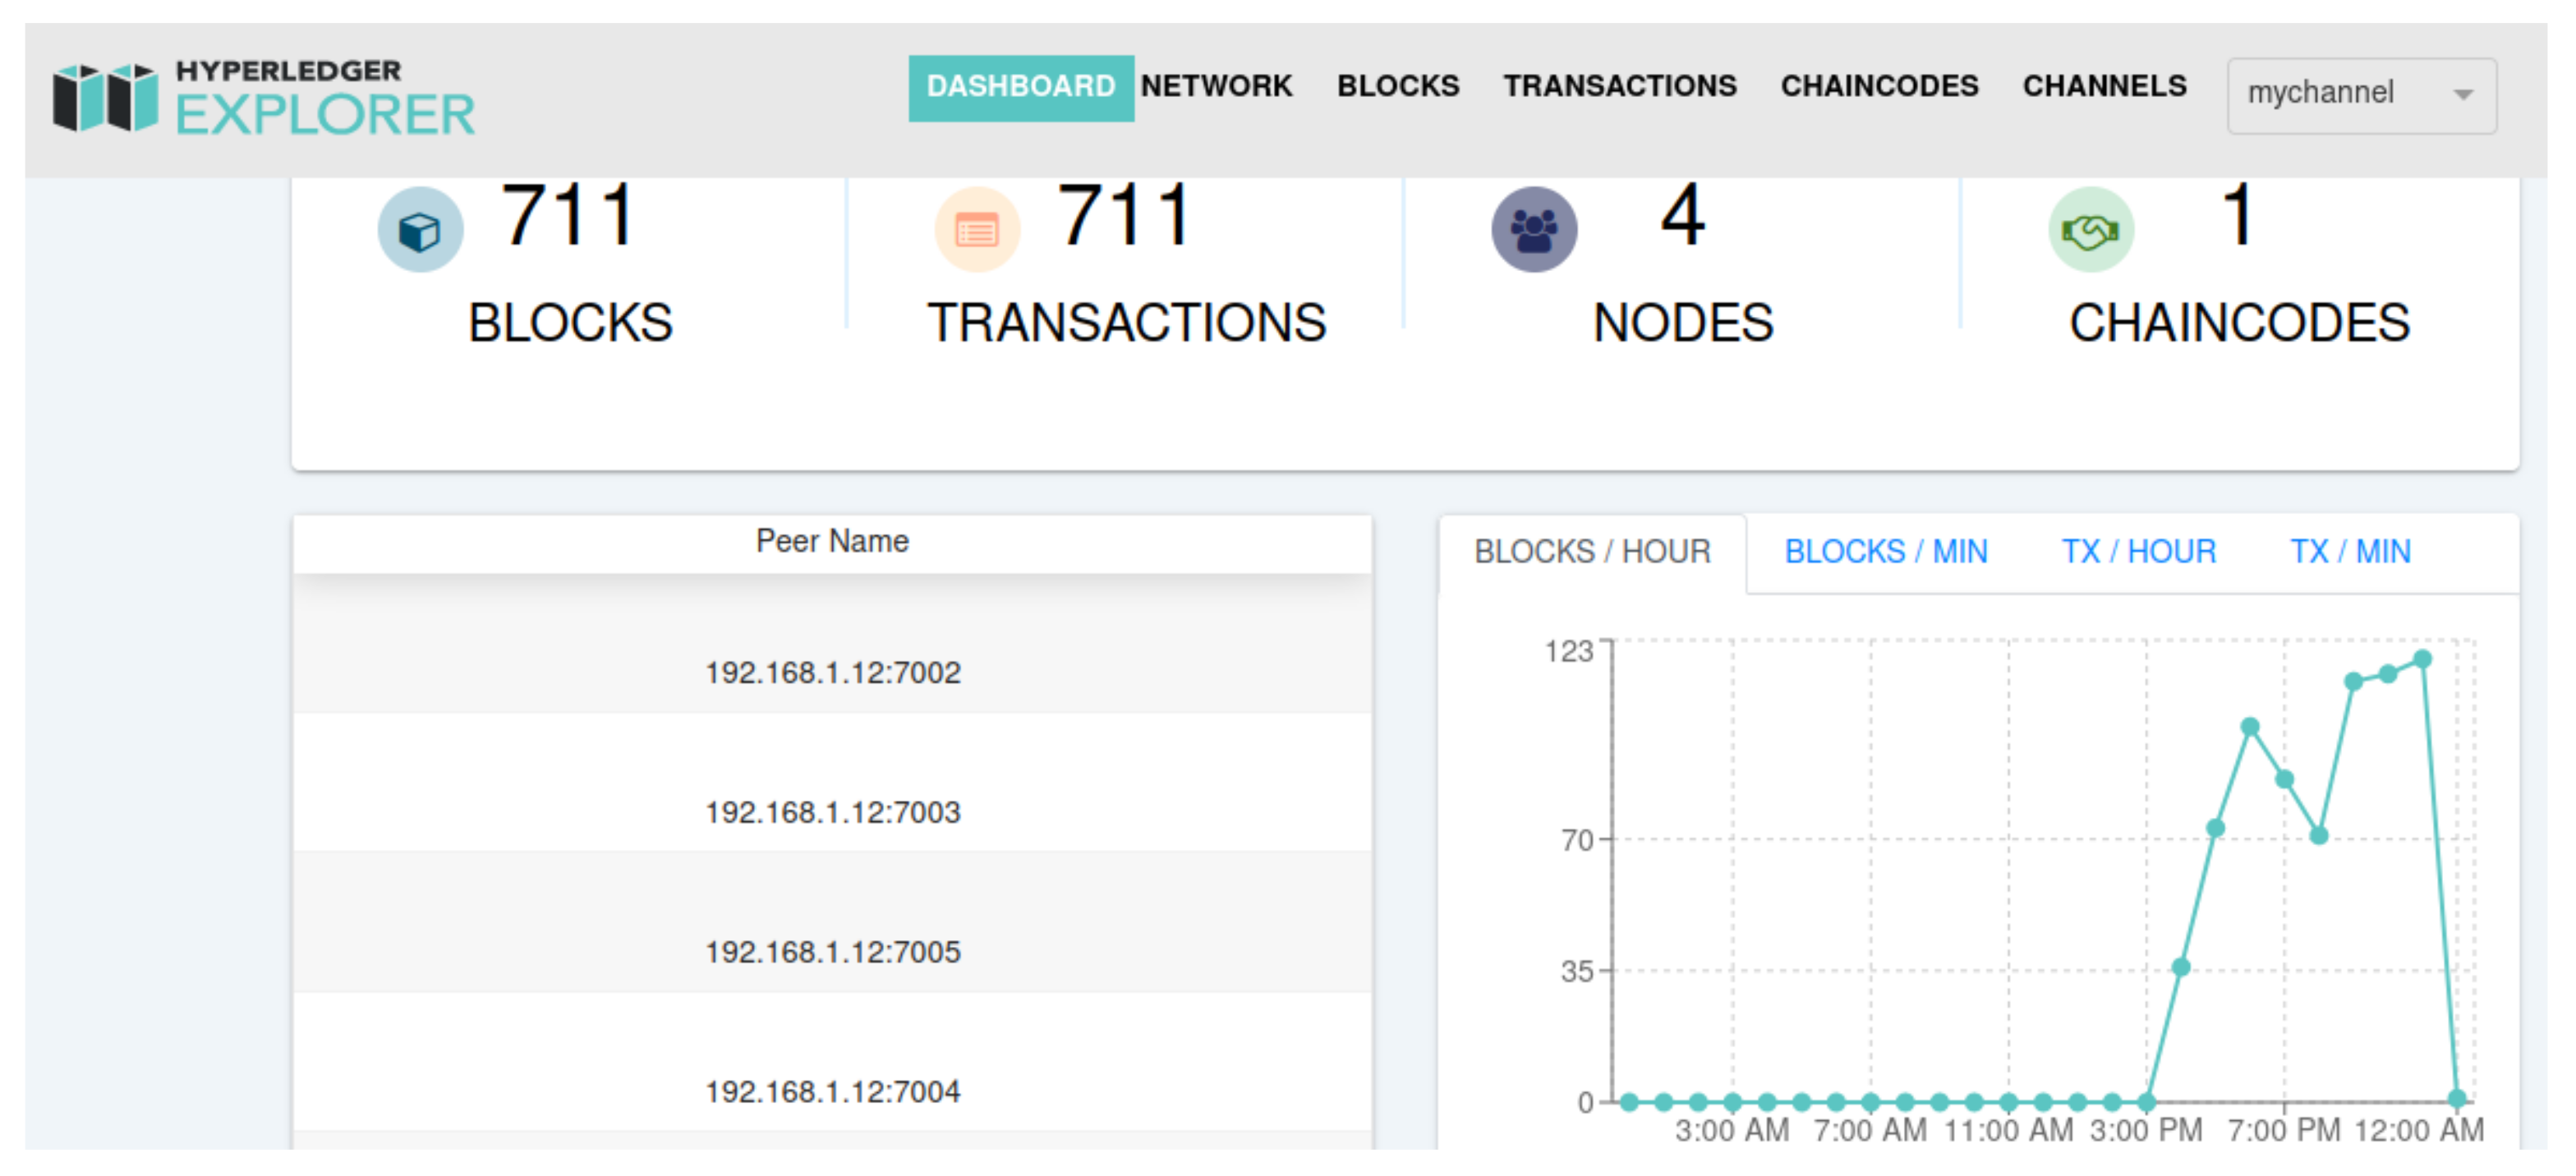Show the TX / HOUR chart tab

click(2138, 551)
